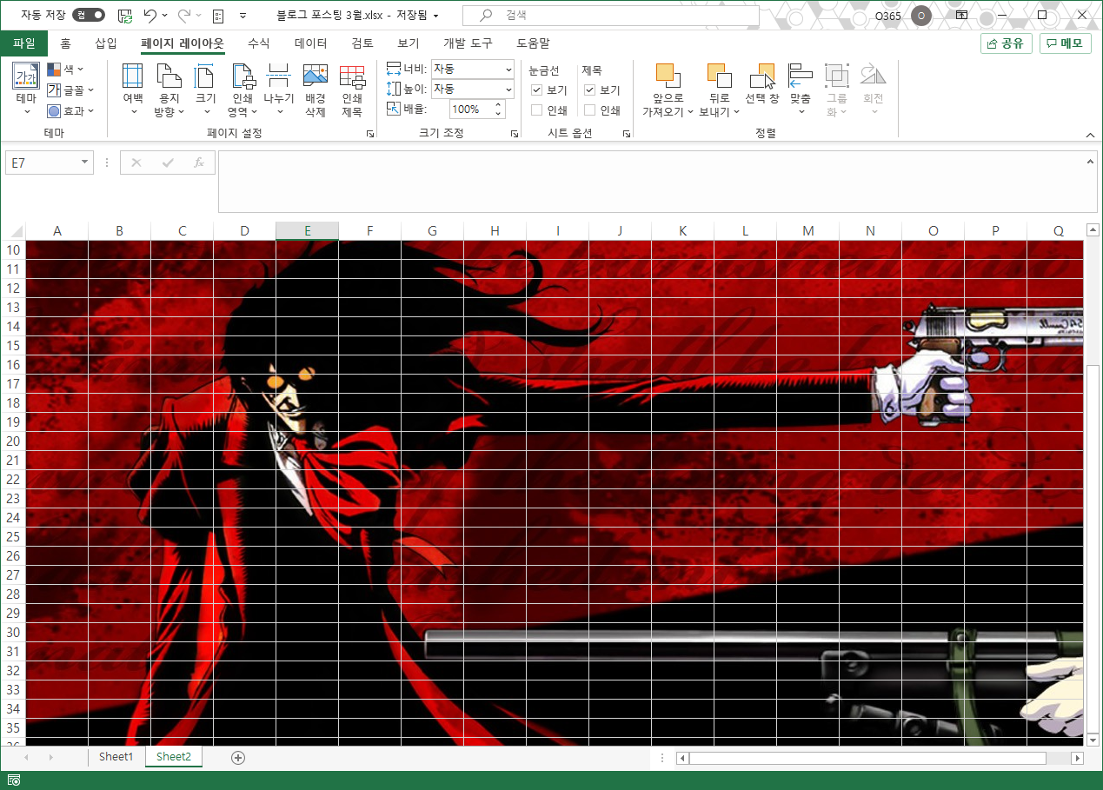Image resolution: width=1103 pixels, height=790 pixels.
Task: Switch to the 데이터 tab
Action: (311, 43)
